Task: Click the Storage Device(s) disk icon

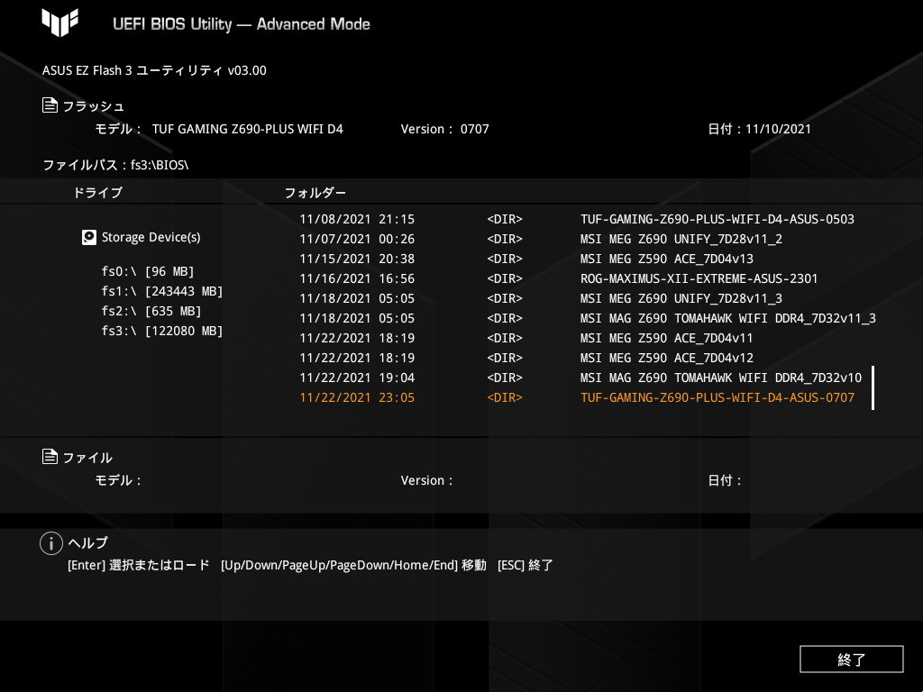Action: [89, 237]
